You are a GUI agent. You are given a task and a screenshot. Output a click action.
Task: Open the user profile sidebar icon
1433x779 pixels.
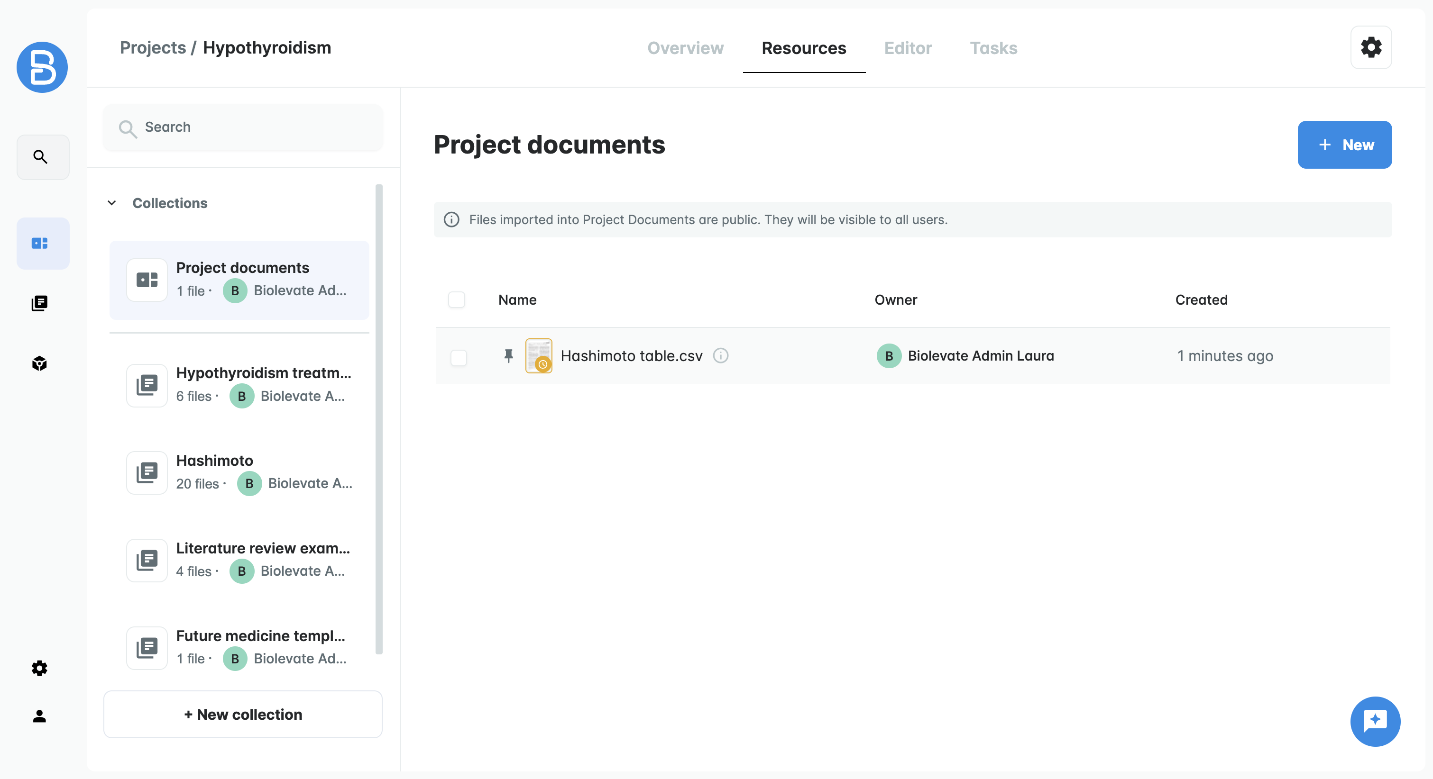click(39, 716)
